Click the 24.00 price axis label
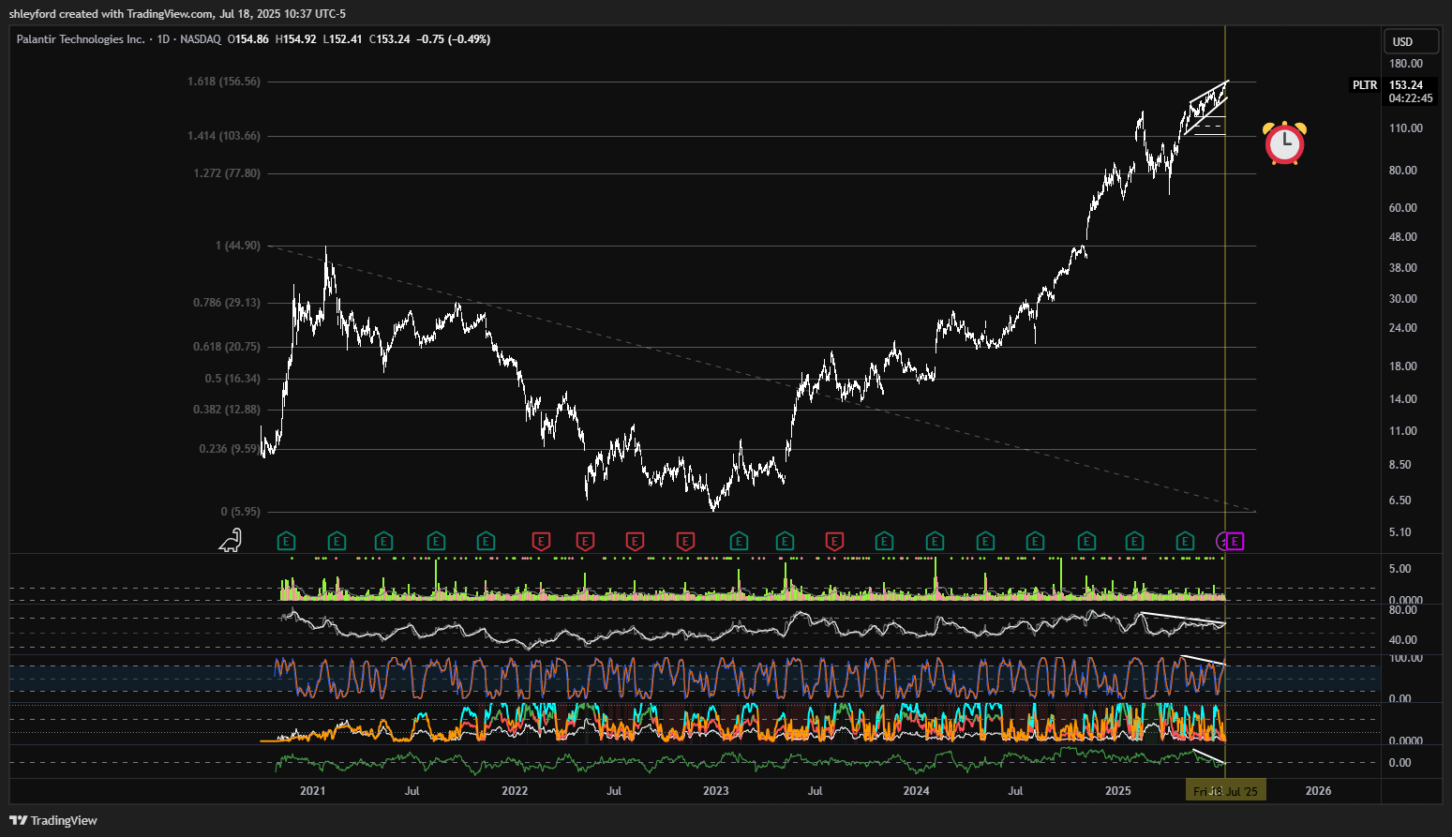 tap(1403, 328)
